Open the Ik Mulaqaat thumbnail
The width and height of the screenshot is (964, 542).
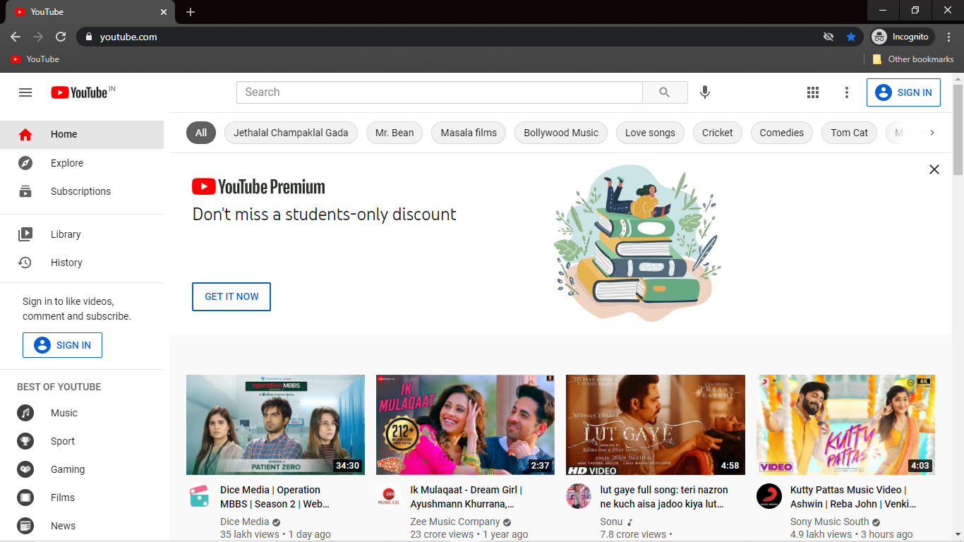(465, 425)
